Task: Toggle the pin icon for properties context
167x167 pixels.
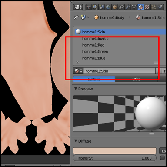Action: pos(76,17)
